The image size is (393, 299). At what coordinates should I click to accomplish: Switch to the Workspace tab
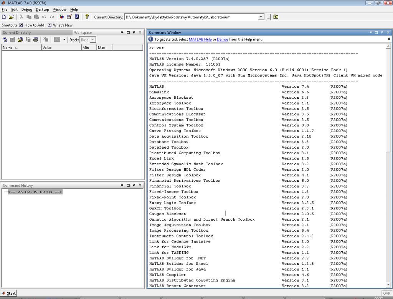coord(83,32)
